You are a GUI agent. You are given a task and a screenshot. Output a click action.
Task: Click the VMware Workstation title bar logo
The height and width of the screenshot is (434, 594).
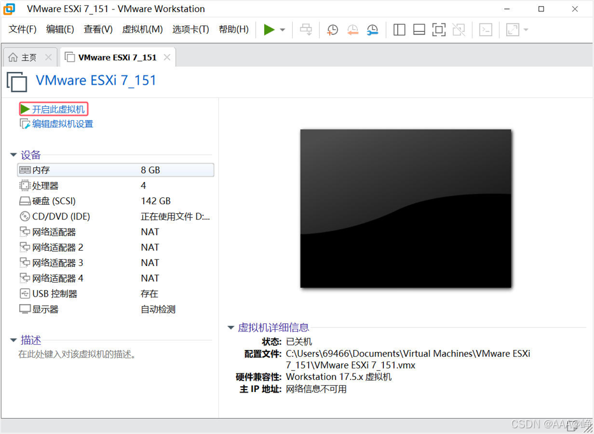(9, 9)
